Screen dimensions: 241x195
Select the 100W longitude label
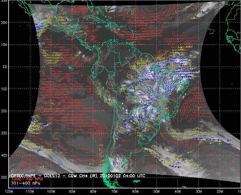pyautogui.click(x=51, y=192)
